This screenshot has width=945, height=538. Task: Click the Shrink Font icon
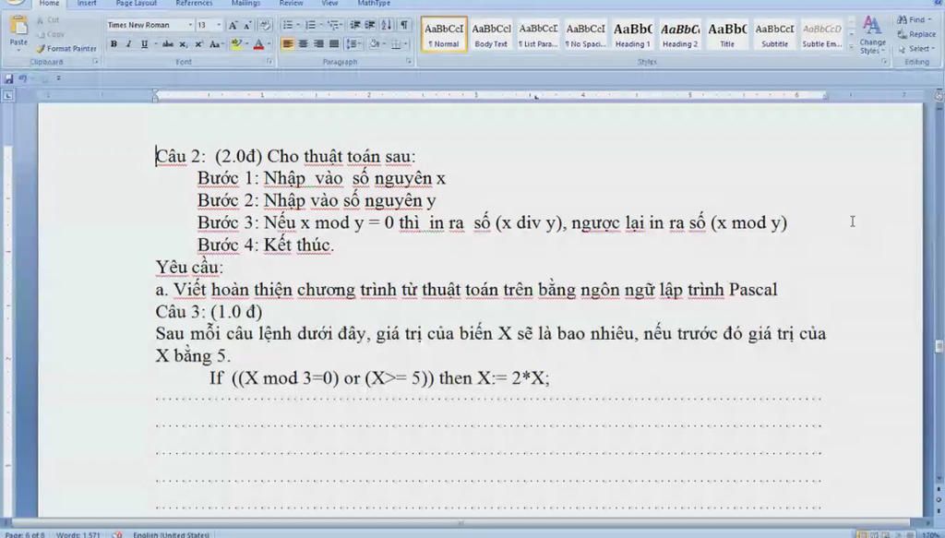pyautogui.click(x=247, y=25)
